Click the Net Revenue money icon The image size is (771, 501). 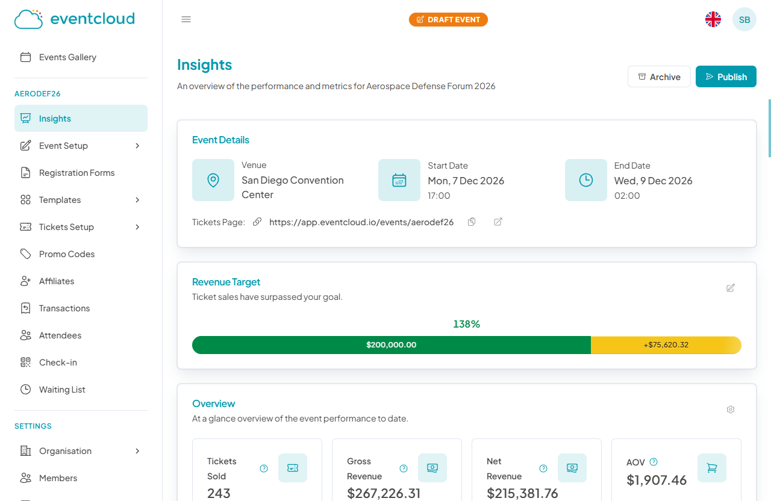click(572, 468)
